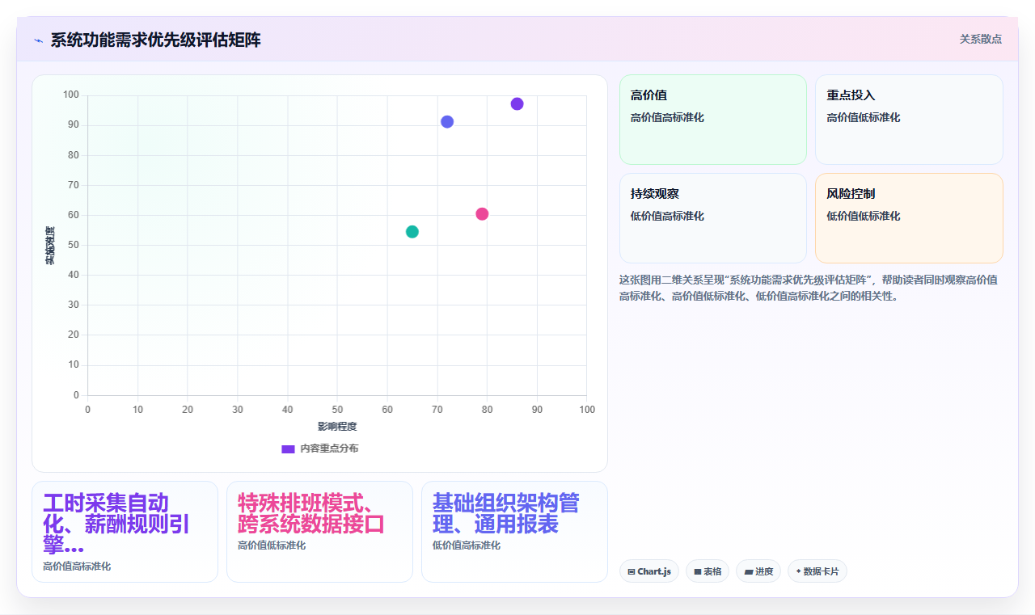Select the 持续观察 quadrant card
Viewport: 1035px width, 615px height.
(x=713, y=218)
